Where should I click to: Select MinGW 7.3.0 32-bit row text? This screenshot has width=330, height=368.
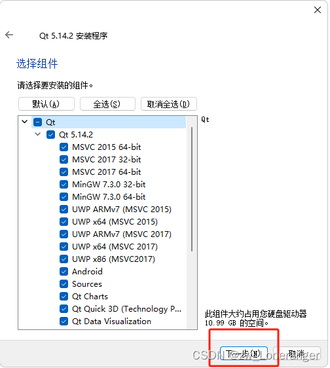pos(109,185)
